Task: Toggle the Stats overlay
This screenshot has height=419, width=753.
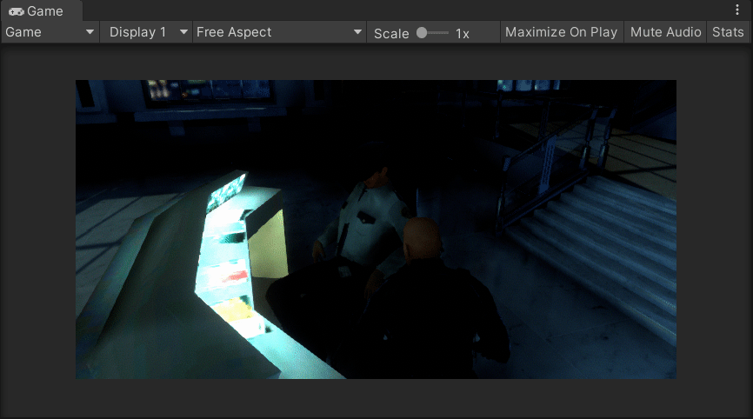Action: click(728, 32)
